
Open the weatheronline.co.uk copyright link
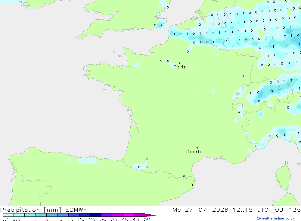[276, 218]
